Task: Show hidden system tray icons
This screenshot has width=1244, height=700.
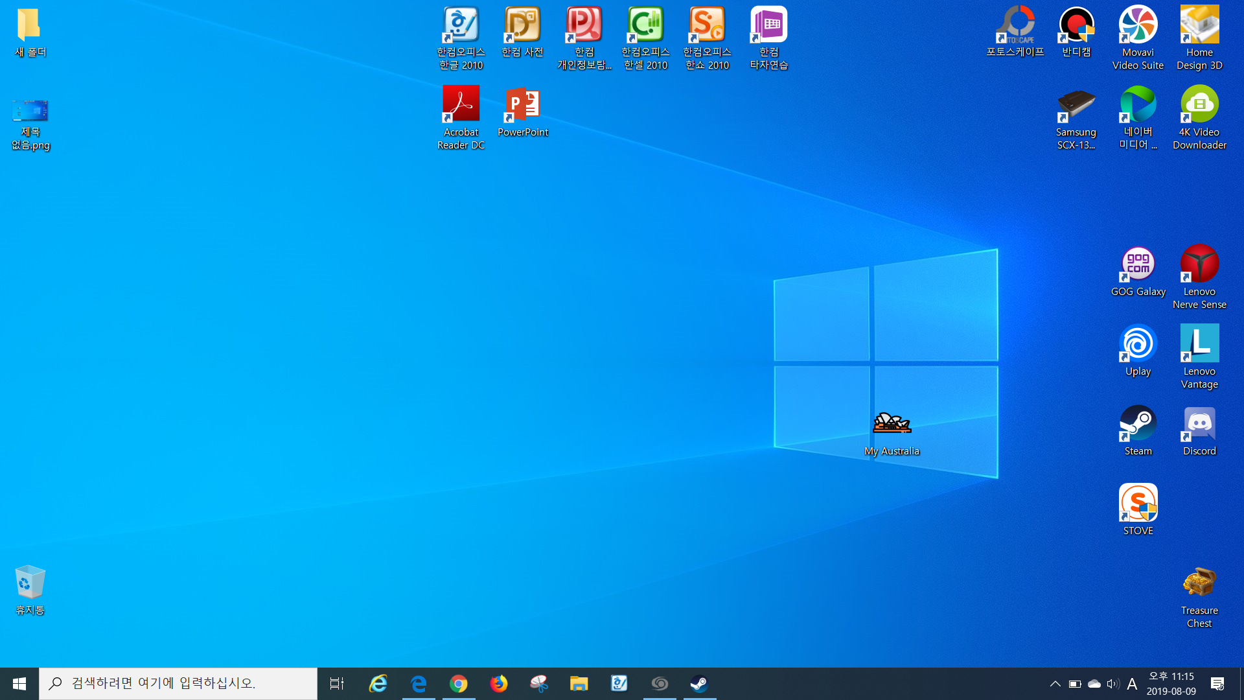Action: (1055, 684)
